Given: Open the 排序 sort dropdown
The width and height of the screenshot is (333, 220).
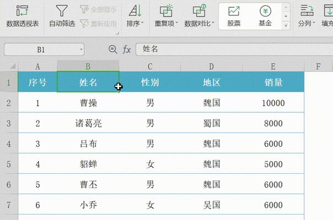Looking at the screenshot, I should tap(135, 16).
